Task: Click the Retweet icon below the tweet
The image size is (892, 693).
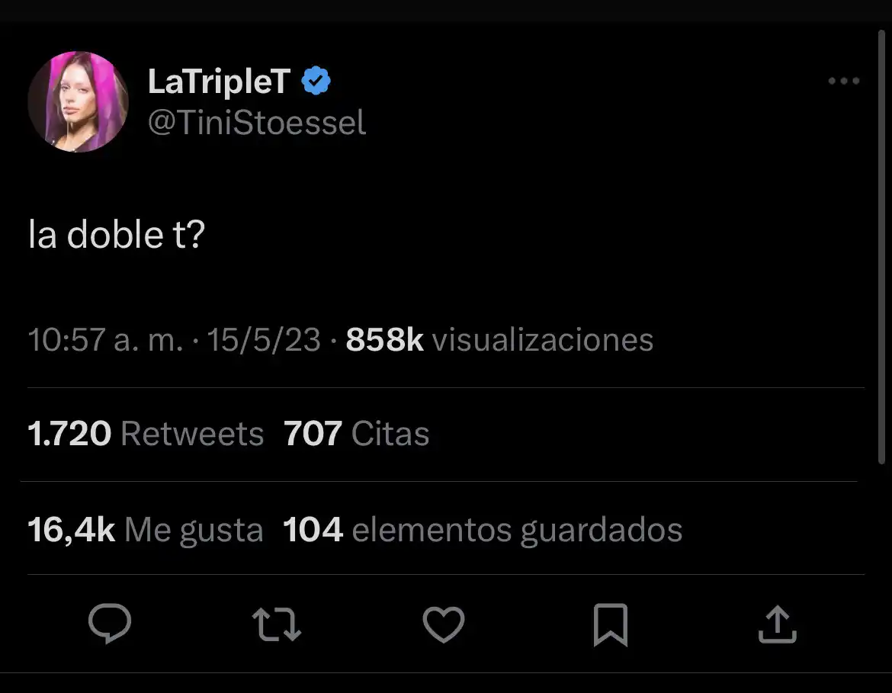Action: [277, 624]
